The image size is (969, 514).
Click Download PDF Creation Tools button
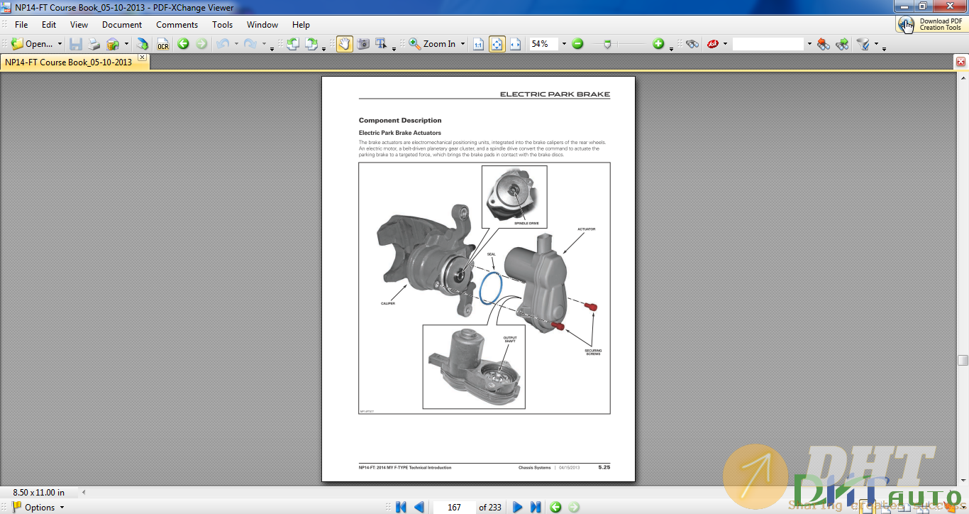931,24
